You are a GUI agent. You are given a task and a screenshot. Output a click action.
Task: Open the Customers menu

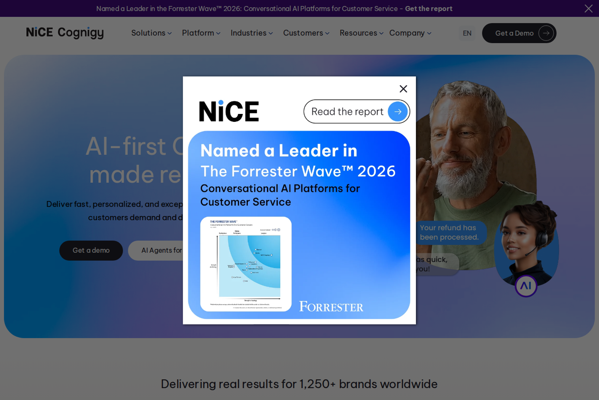click(306, 33)
